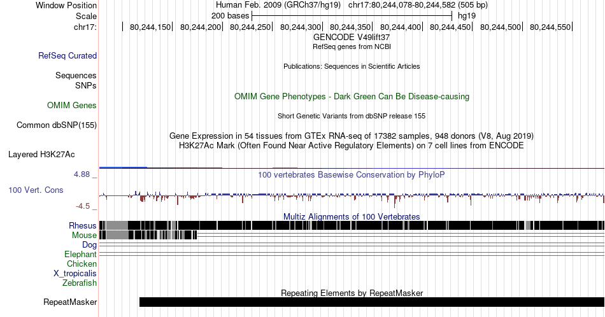Click Short Genetic Variants from dbSNP title

click(x=352, y=116)
